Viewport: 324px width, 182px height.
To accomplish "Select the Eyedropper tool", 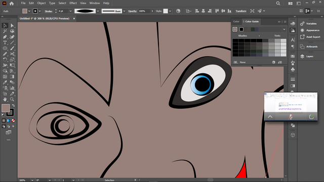I will (5, 82).
